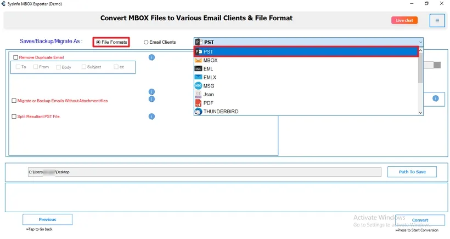This screenshot has width=450, height=239.
Task: Choose PDF from the format list
Action: click(306, 103)
